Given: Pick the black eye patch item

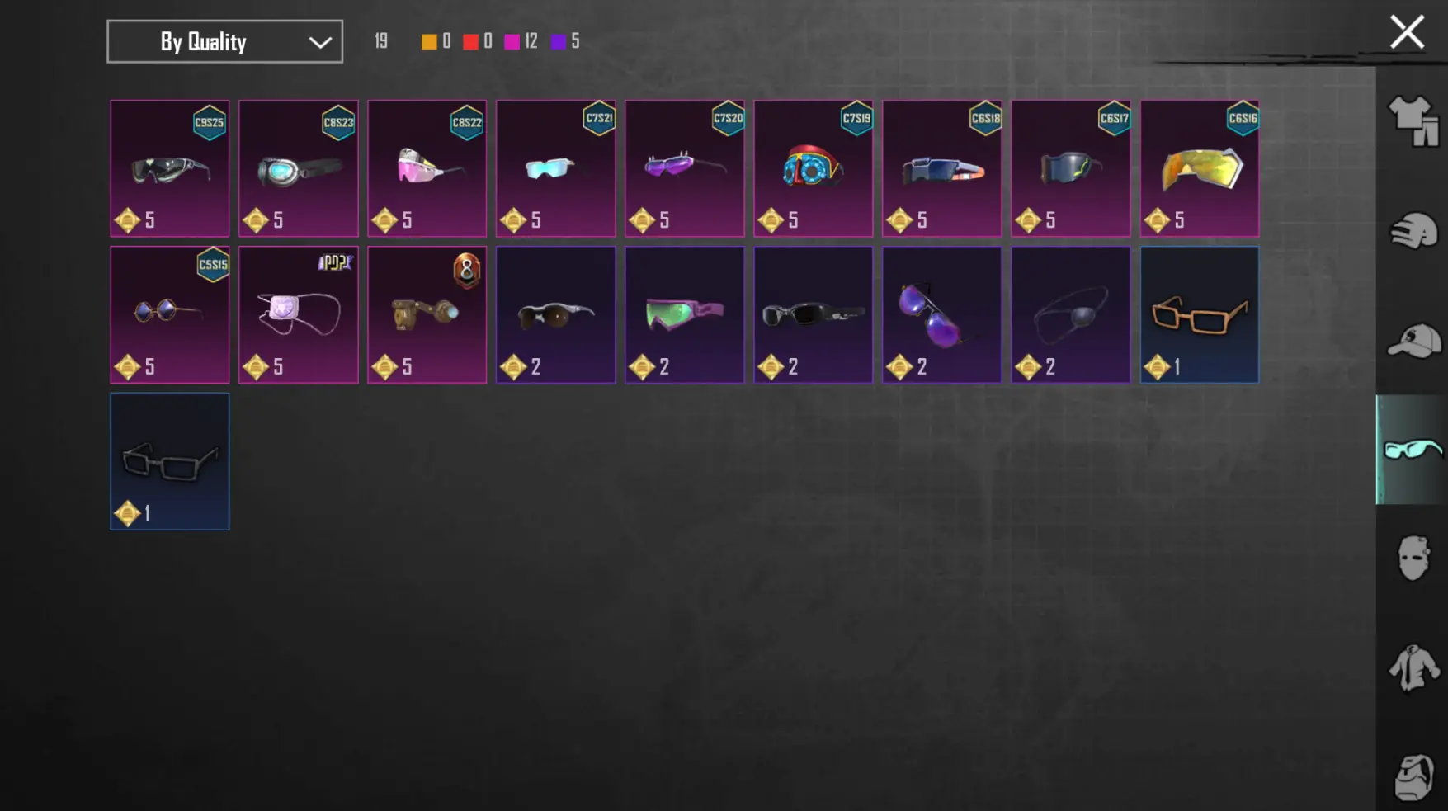Looking at the screenshot, I should coord(1071,314).
